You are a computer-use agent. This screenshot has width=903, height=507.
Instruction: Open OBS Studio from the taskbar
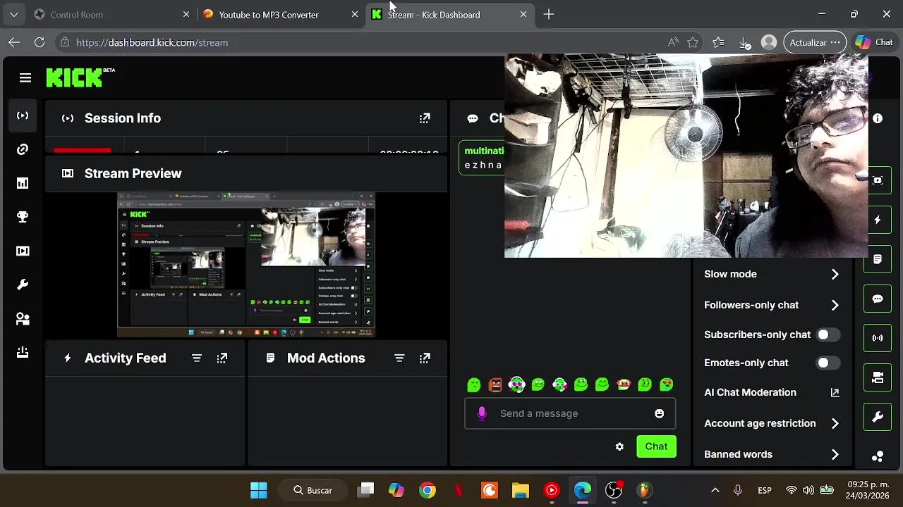(x=614, y=490)
